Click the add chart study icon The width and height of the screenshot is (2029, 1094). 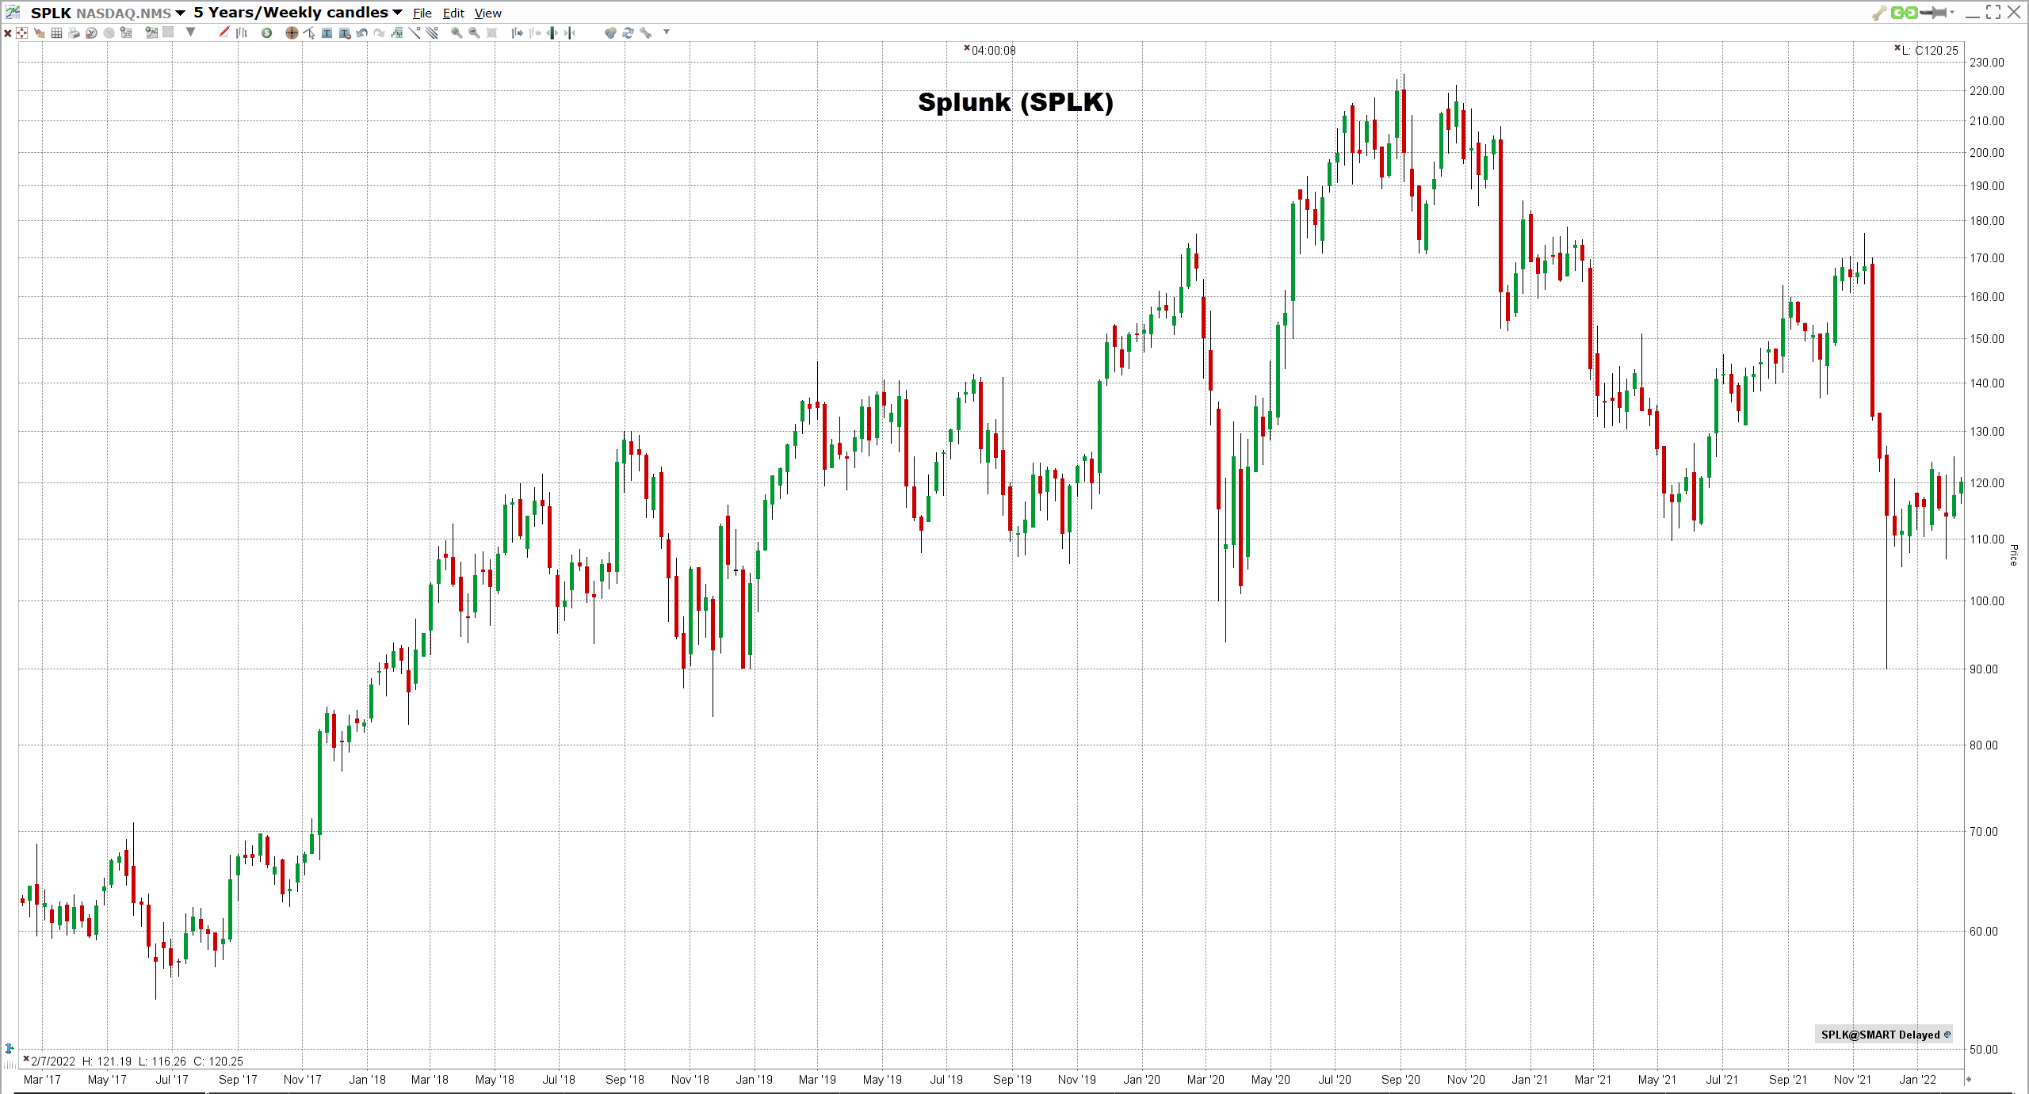pyautogui.click(x=151, y=32)
